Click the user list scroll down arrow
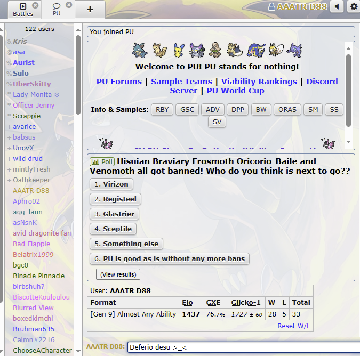Screen dimensions: 360x356 click(x=78, y=351)
